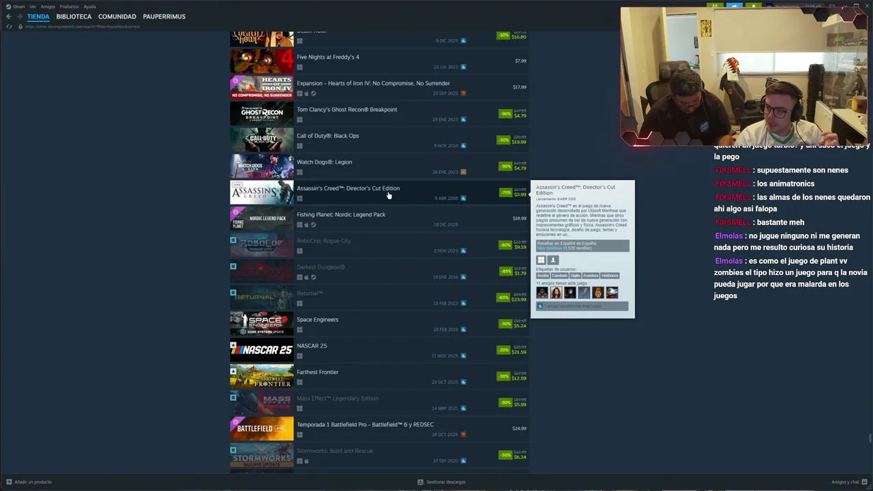Open Five Nights at Freddy's 4 thumbnail
Image resolution: width=873 pixels, height=491 pixels.
point(262,61)
